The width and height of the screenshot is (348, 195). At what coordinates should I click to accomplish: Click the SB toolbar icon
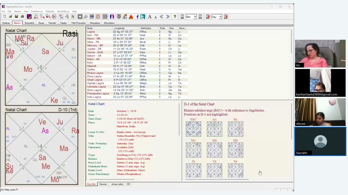click(92, 17)
